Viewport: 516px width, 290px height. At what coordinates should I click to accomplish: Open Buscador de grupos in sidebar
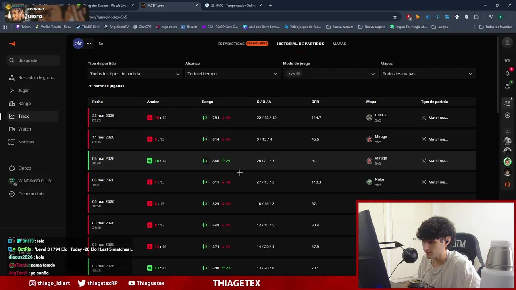(x=33, y=77)
